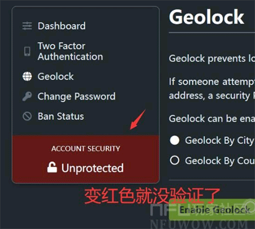This screenshot has width=255, height=229.
Task: Click the key icon for Change Password
Action: 27,96
